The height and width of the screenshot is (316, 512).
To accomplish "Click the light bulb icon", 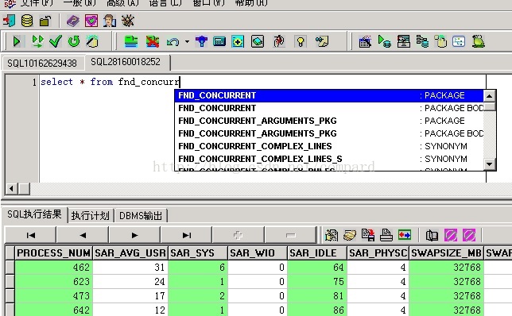I will 301,42.
